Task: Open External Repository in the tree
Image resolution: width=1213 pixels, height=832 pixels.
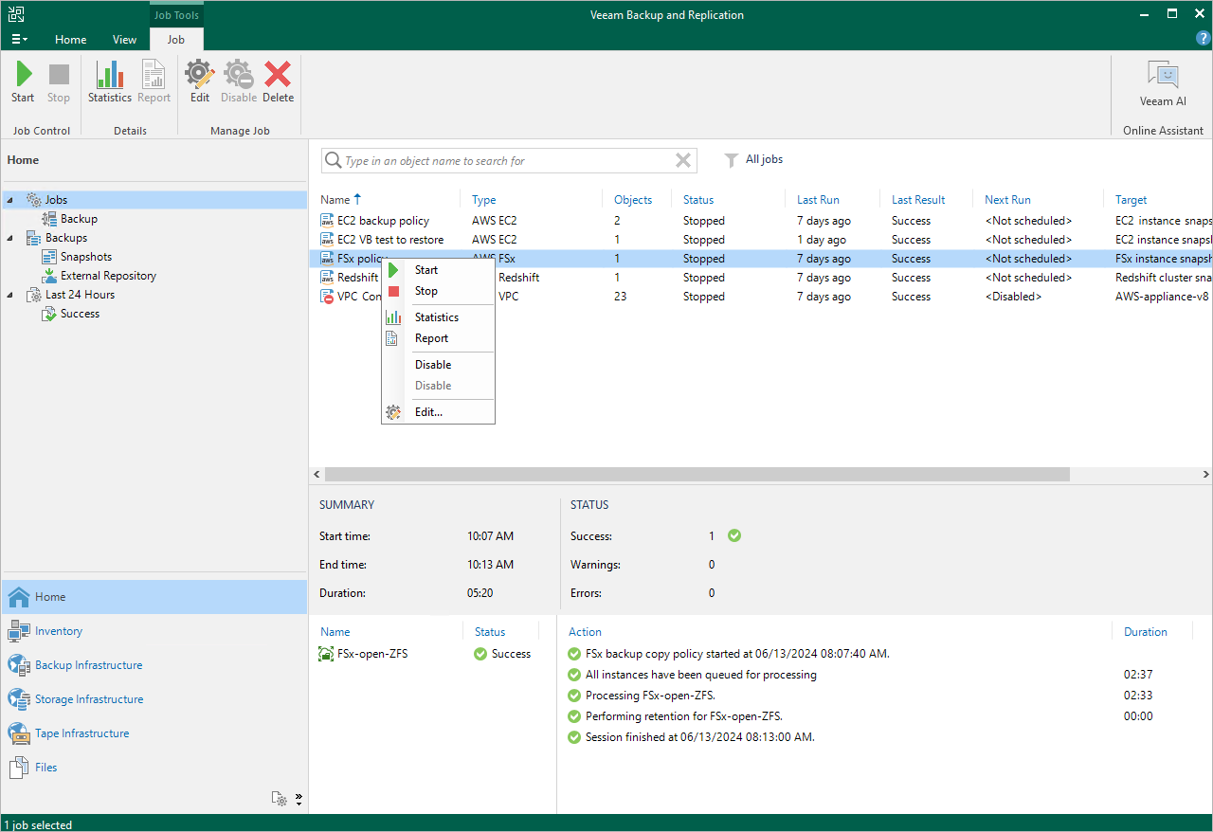Action: (108, 276)
